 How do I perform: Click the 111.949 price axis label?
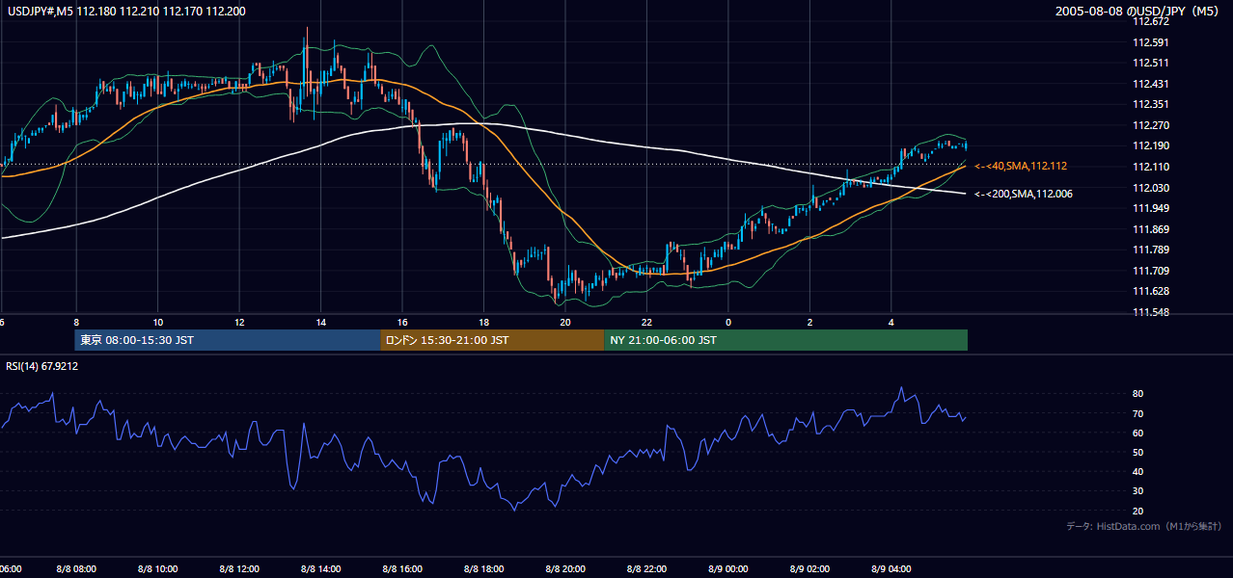click(1150, 208)
